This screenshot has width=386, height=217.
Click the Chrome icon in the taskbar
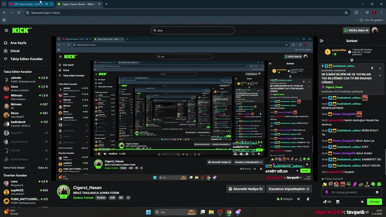click(229, 212)
